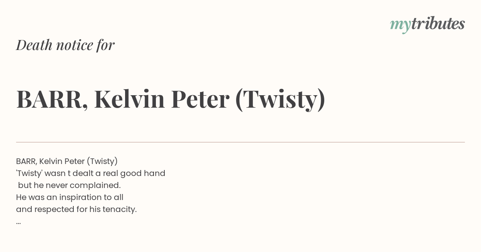This screenshot has width=481, height=252.
Task: Click "and respected for his tenacity." line
Action: point(77,209)
